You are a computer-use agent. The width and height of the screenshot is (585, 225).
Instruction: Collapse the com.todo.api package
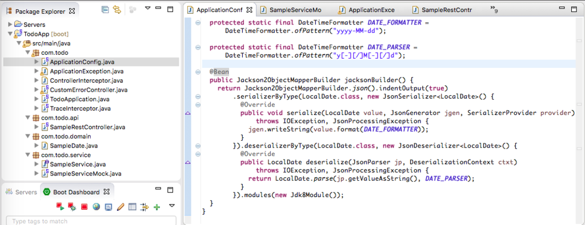click(27, 118)
